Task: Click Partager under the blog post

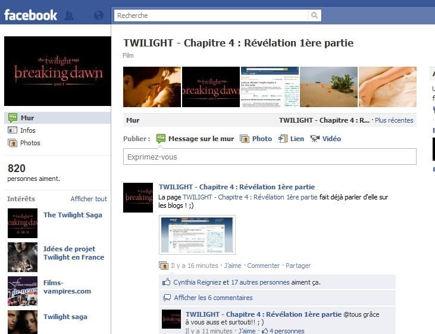Action: pos(298,266)
